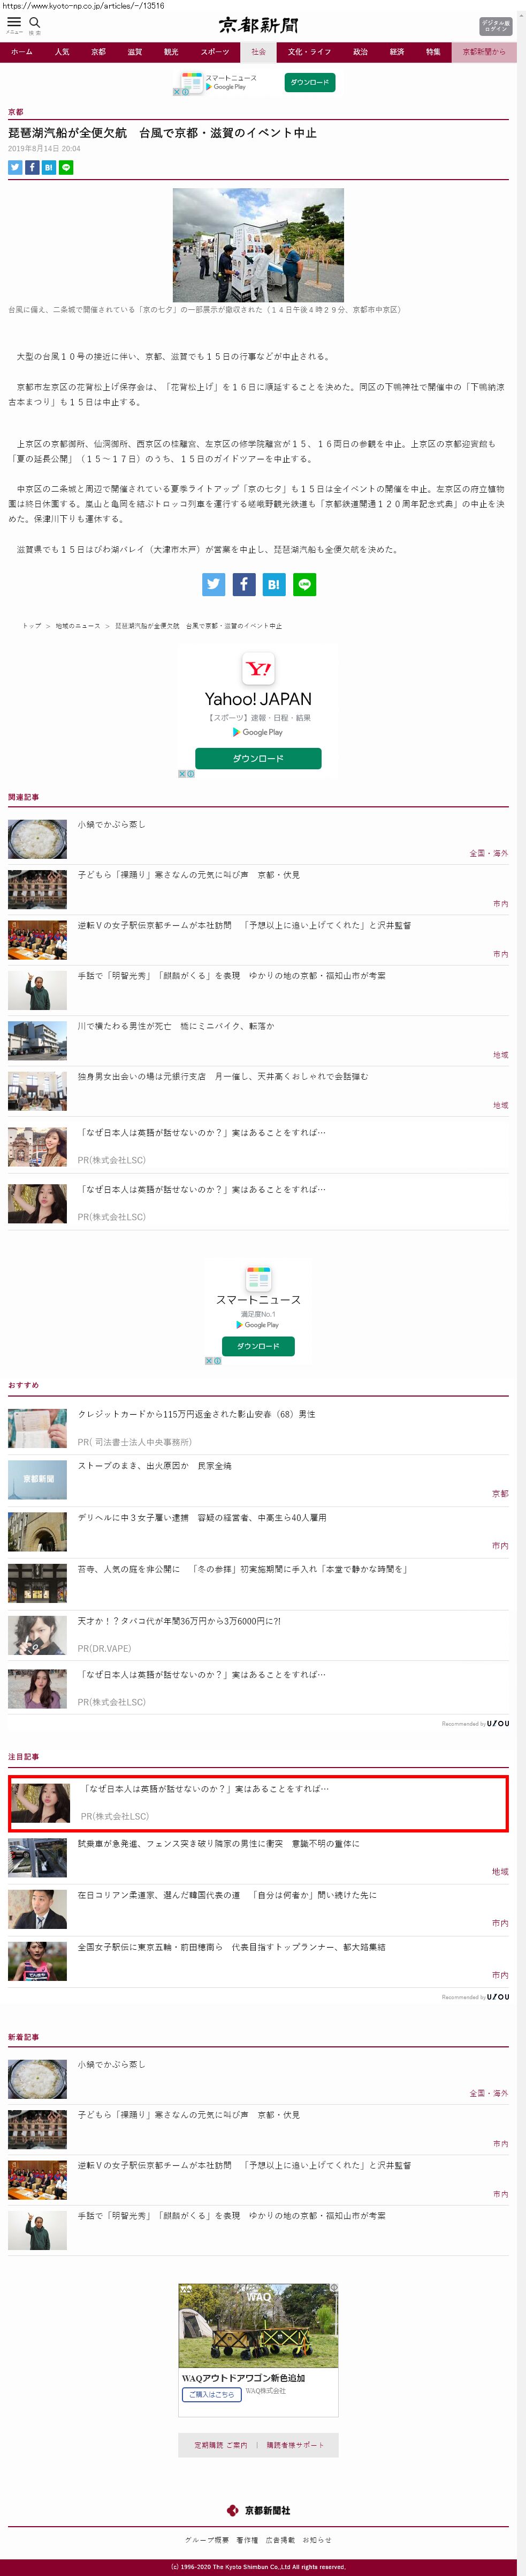Go to the 文化・ライフ tab

pyautogui.click(x=309, y=52)
